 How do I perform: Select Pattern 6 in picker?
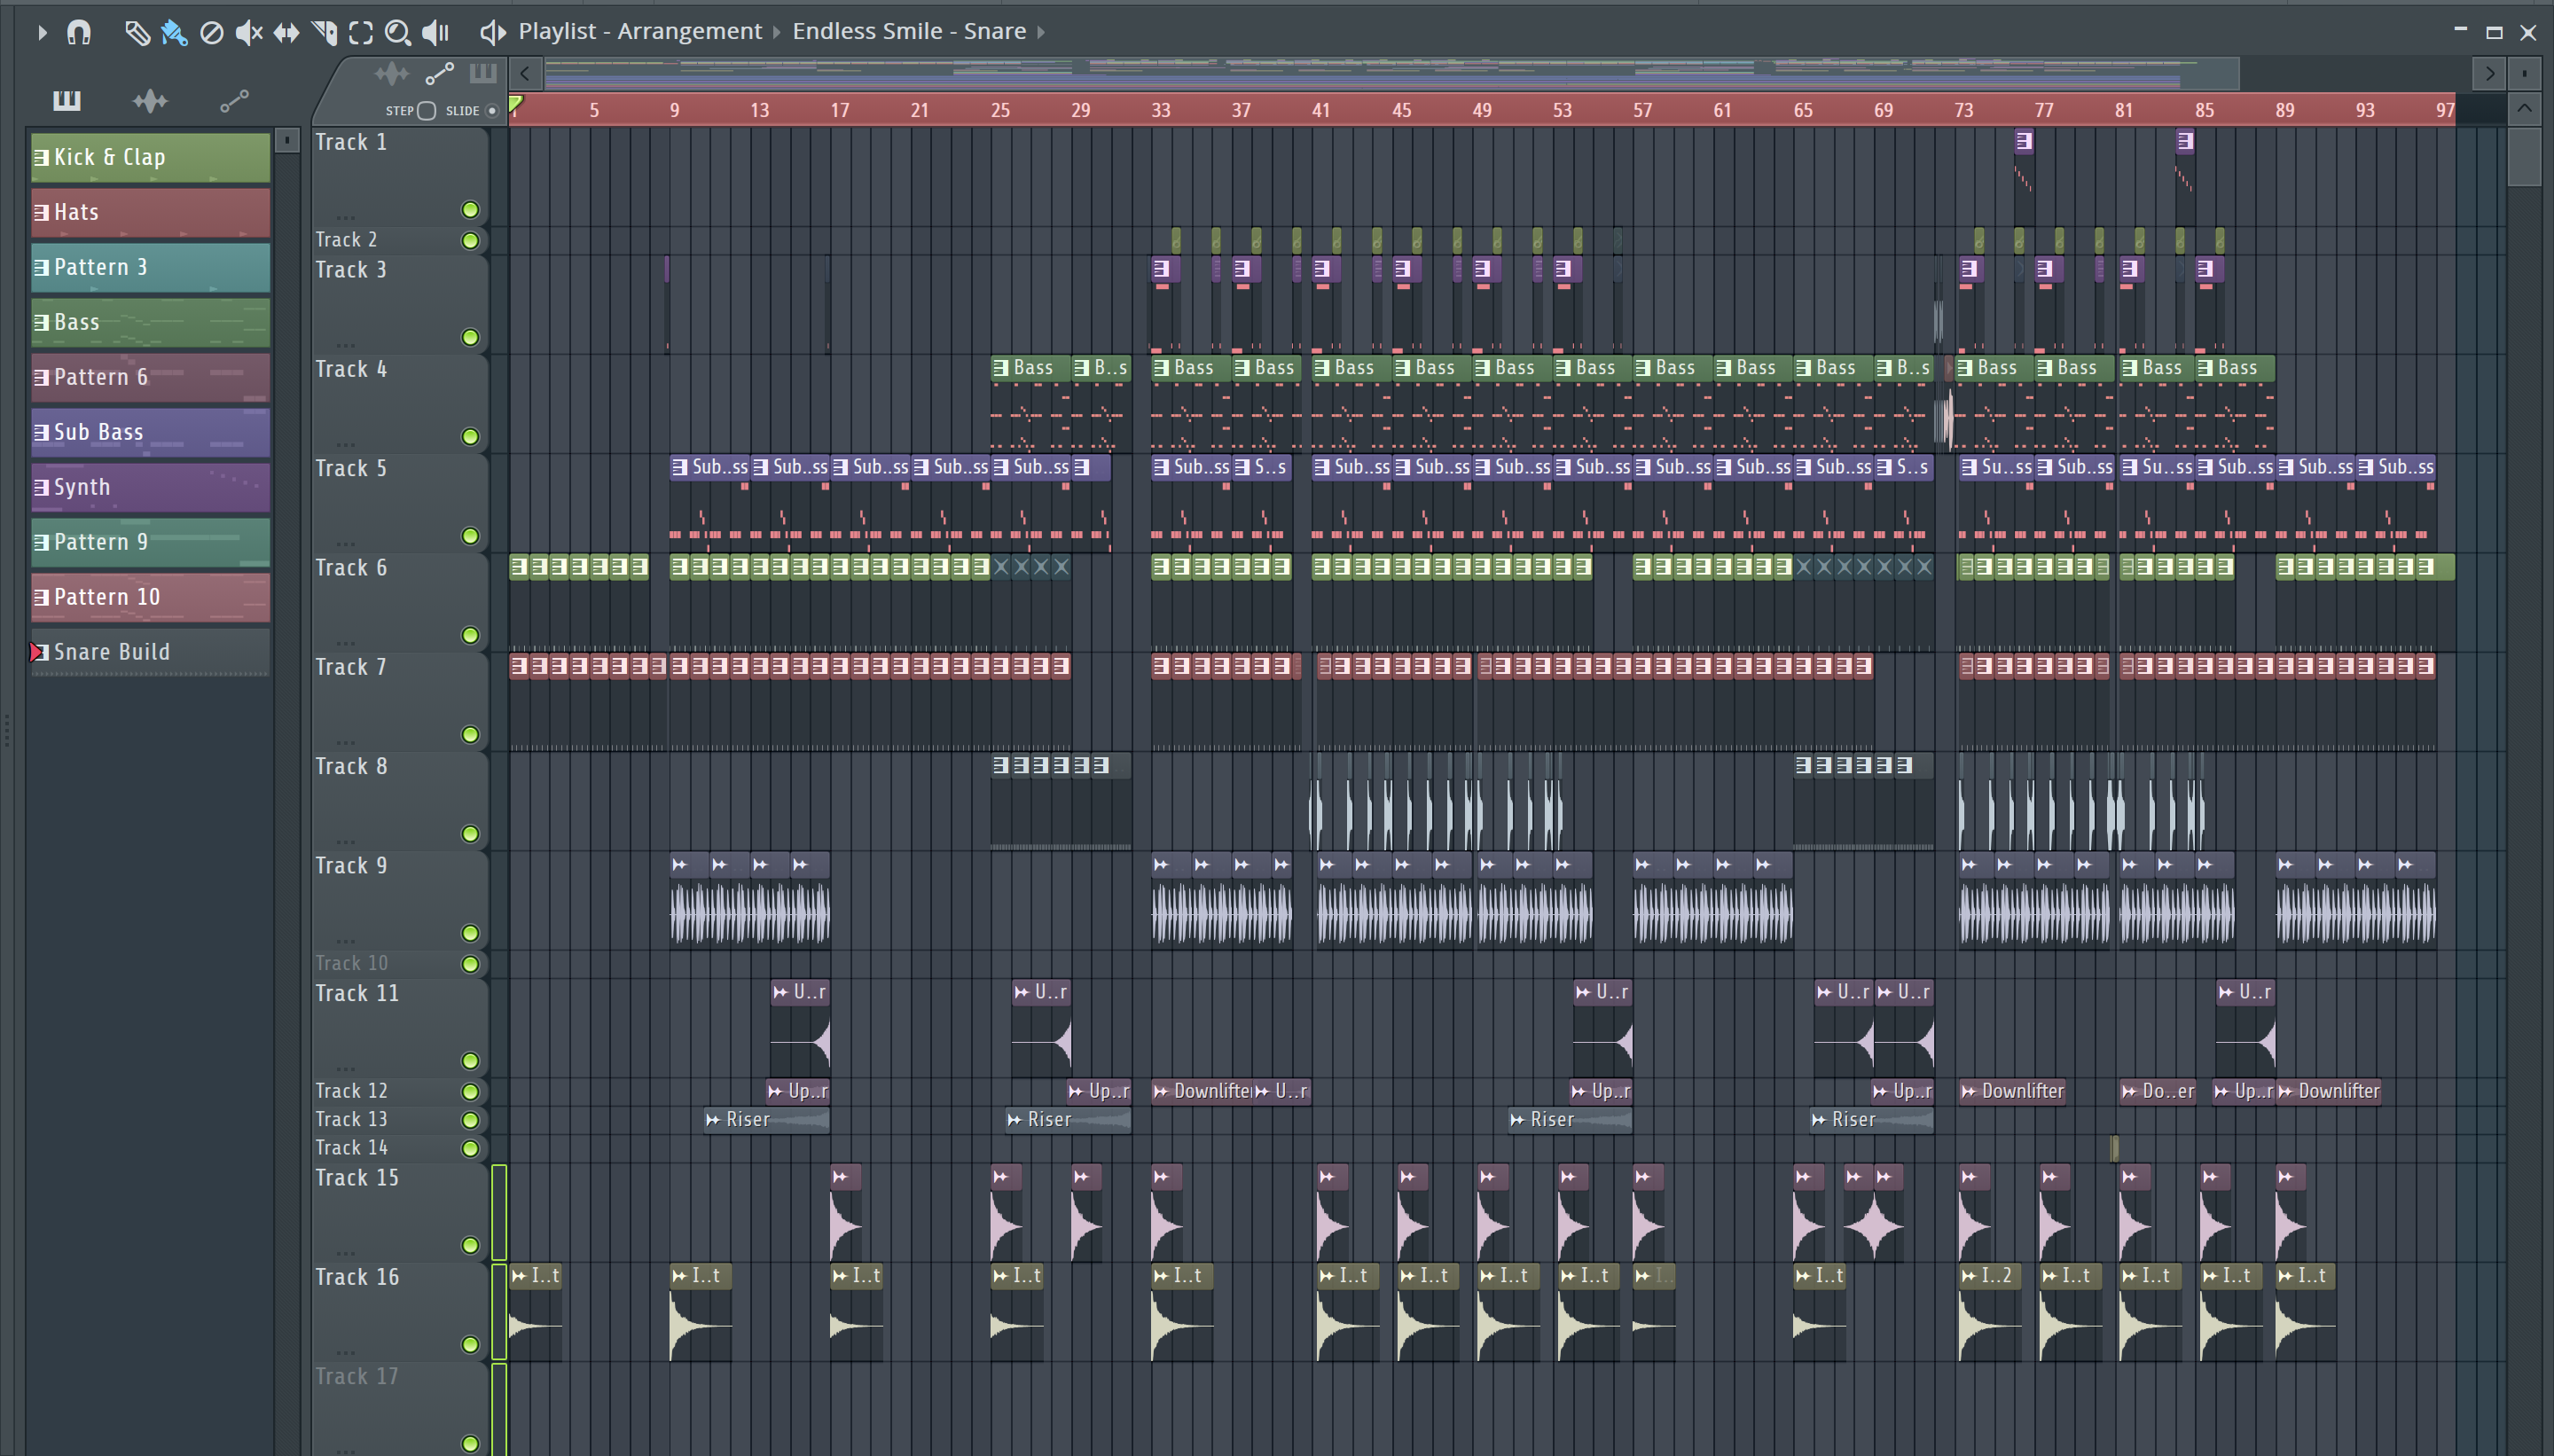pos(150,377)
